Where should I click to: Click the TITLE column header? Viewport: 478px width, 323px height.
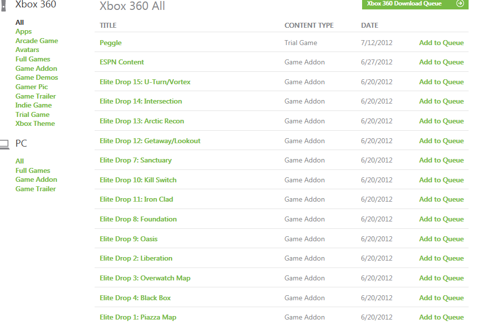click(x=108, y=25)
